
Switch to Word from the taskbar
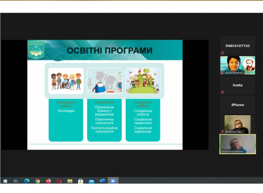pos(102,181)
